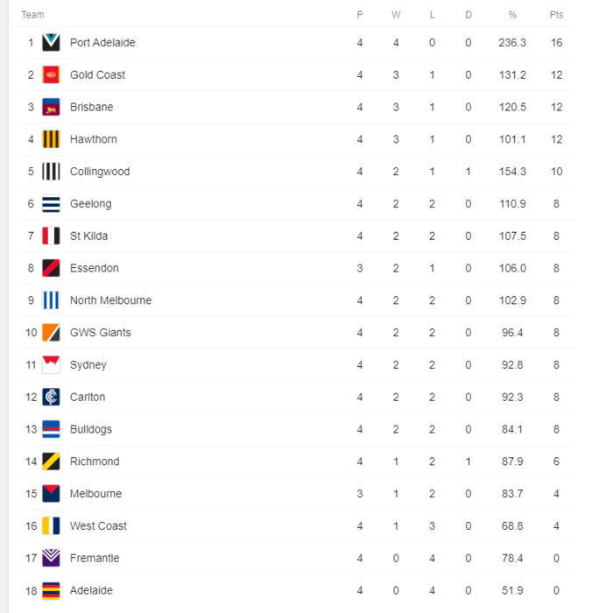This screenshot has height=613, width=599.
Task: Open the West Coast team link
Action: coord(98,526)
